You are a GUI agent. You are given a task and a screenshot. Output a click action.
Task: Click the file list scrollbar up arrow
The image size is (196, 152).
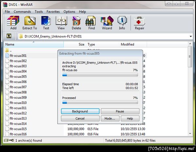(x=190, y=44)
